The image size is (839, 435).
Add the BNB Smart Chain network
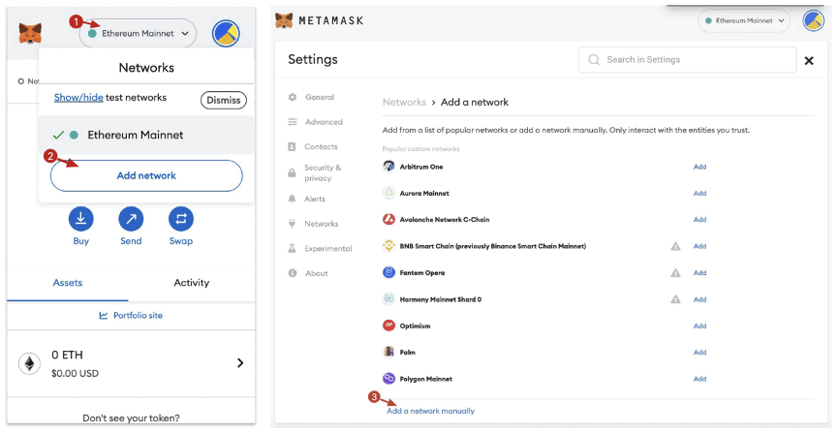(x=699, y=246)
